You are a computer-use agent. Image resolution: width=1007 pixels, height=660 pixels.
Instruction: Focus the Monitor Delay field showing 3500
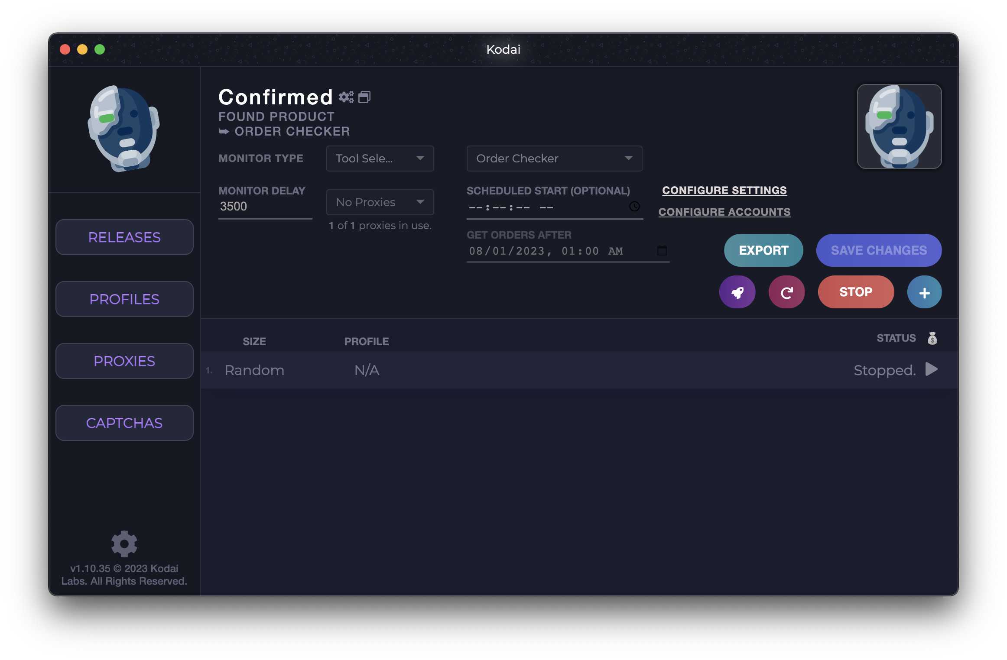pyautogui.click(x=265, y=207)
